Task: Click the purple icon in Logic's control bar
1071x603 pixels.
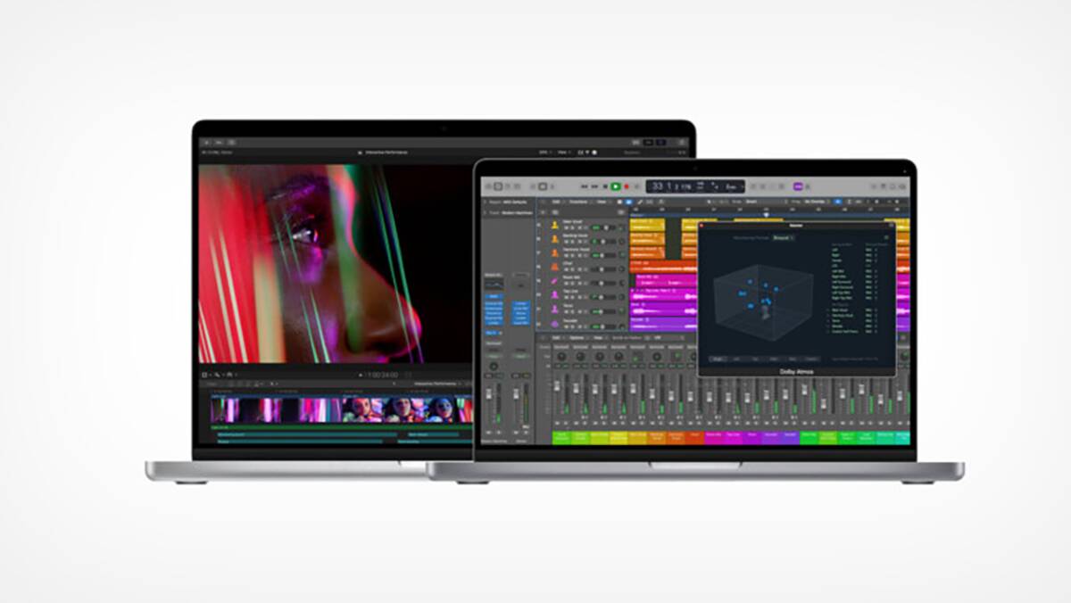Action: tap(798, 186)
